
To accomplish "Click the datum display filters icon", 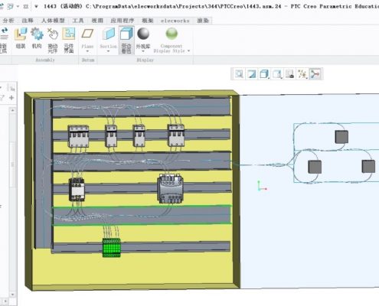I will pos(302,74).
